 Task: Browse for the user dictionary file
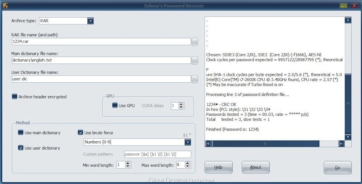click(x=195, y=79)
